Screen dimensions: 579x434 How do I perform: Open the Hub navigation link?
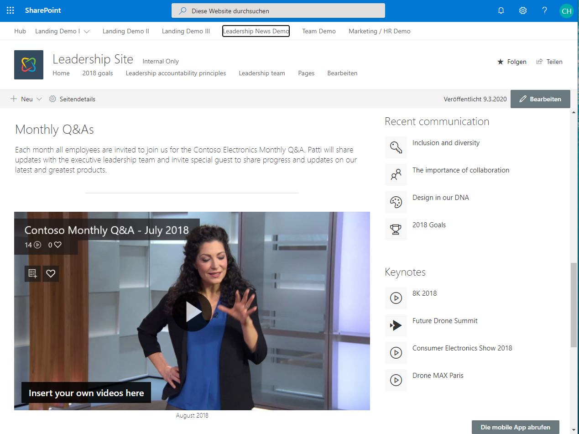[x=20, y=31]
